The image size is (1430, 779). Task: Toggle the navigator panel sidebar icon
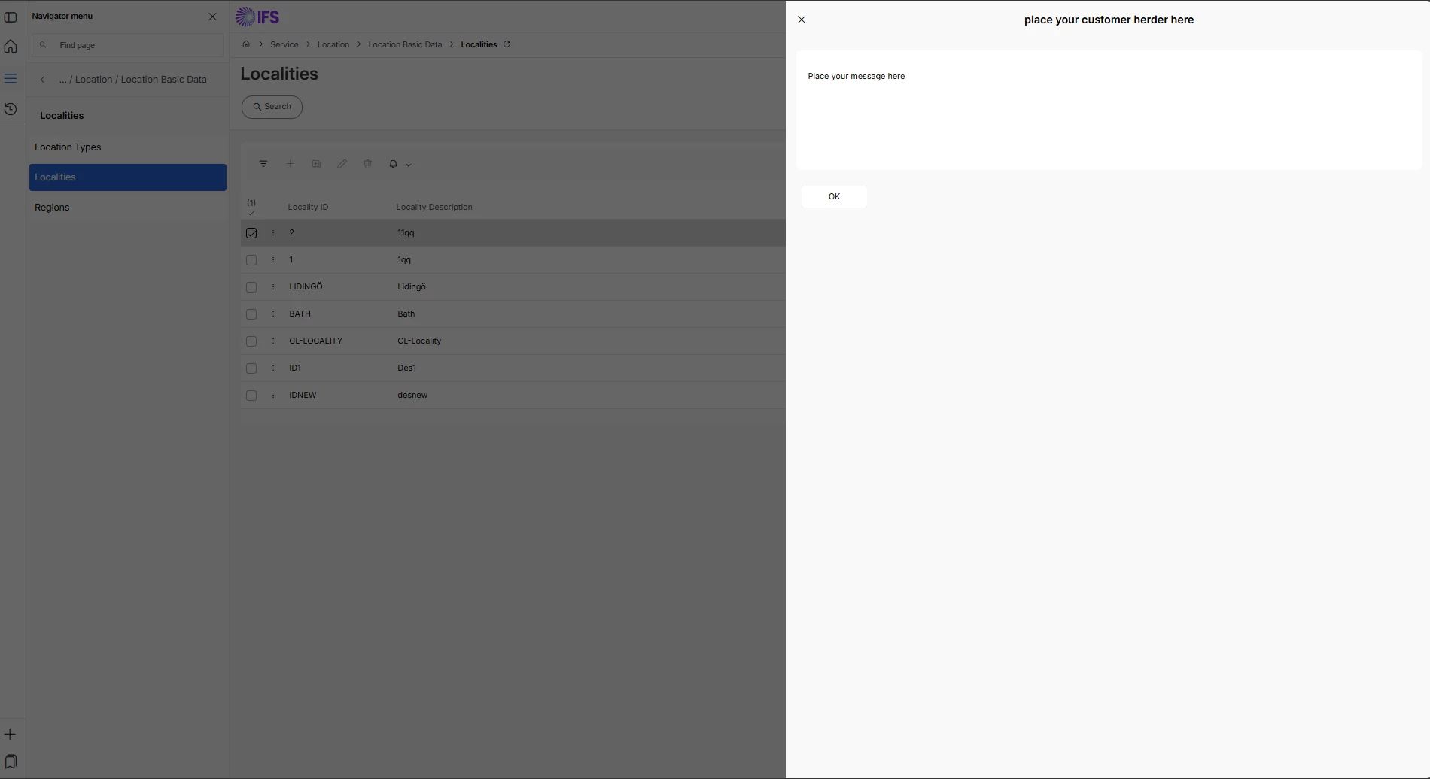pos(11,17)
